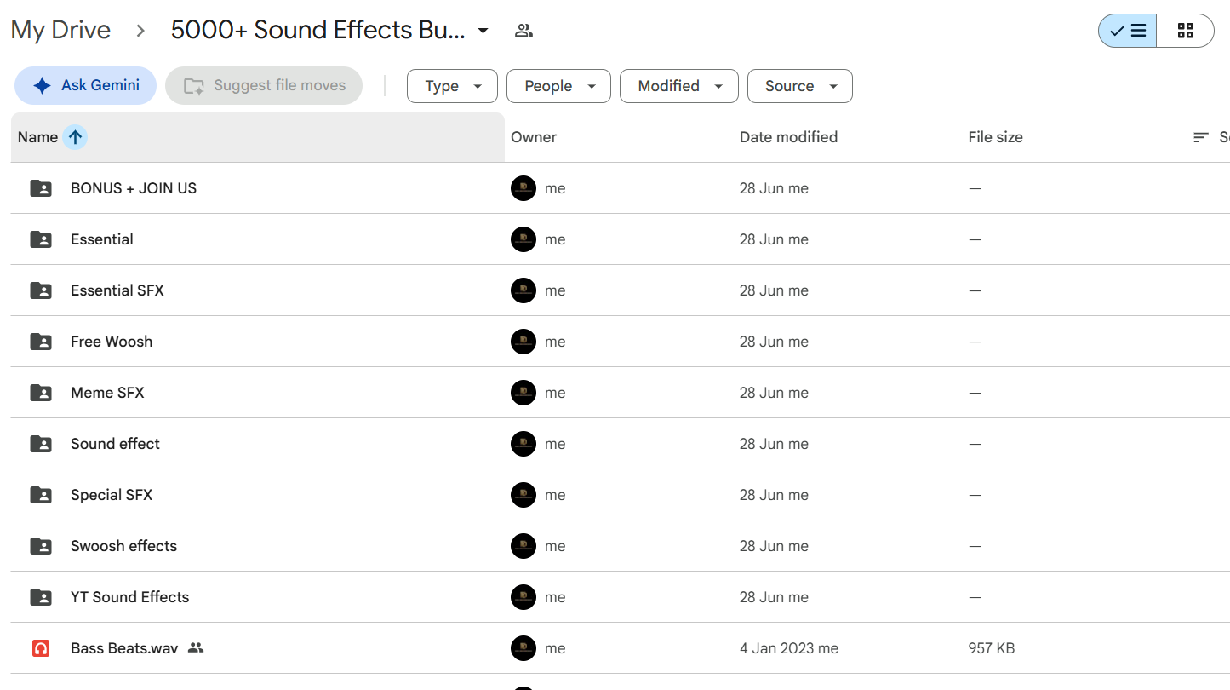Open folder title dropdown arrow
Viewport: 1230px width, 690px height.
point(483,31)
